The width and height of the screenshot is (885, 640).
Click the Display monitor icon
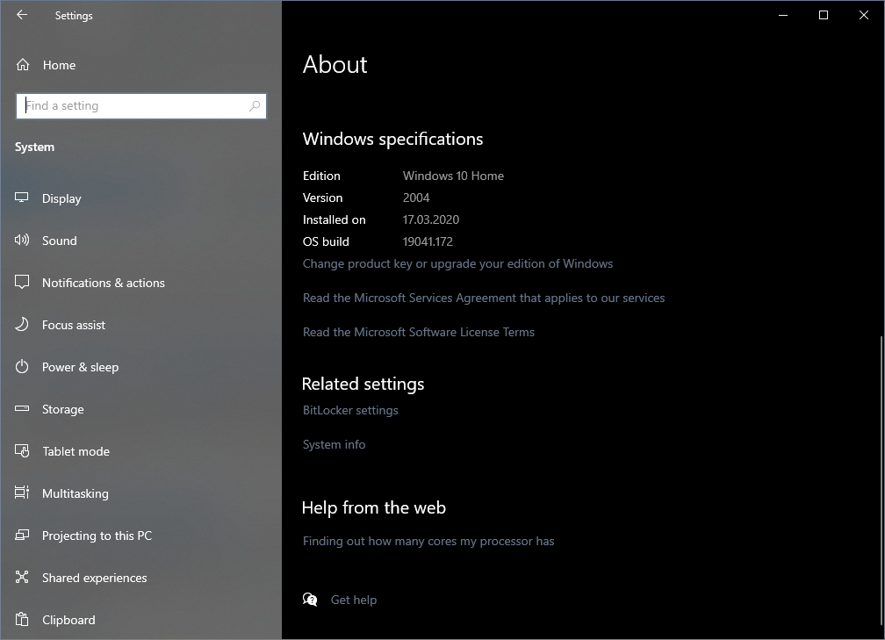[x=23, y=198]
